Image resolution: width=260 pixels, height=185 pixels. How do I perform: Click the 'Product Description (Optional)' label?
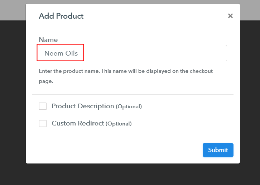[97, 106]
